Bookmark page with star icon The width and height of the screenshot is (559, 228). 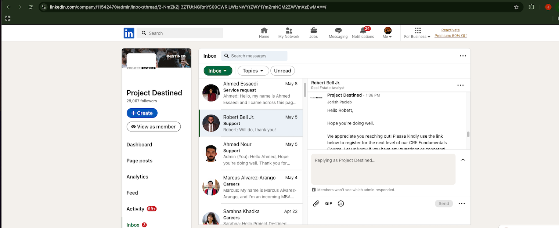point(516,7)
